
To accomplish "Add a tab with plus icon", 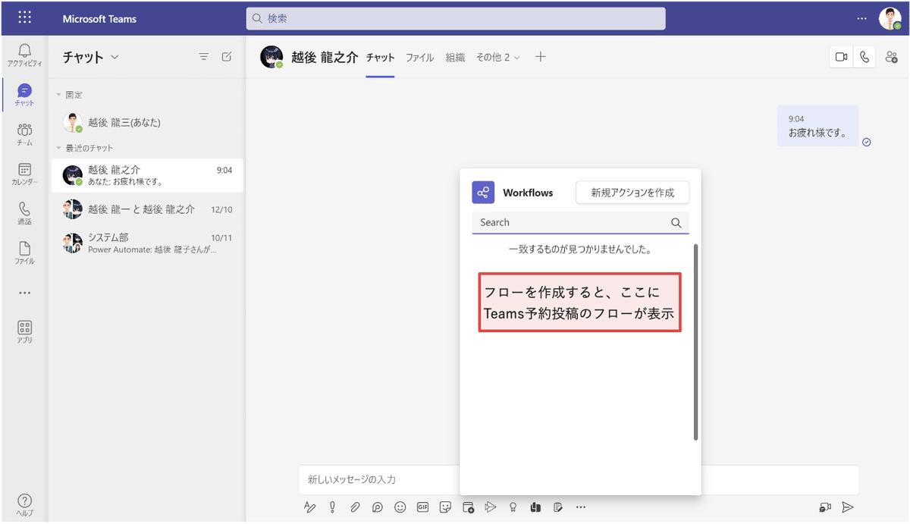I will pos(540,57).
